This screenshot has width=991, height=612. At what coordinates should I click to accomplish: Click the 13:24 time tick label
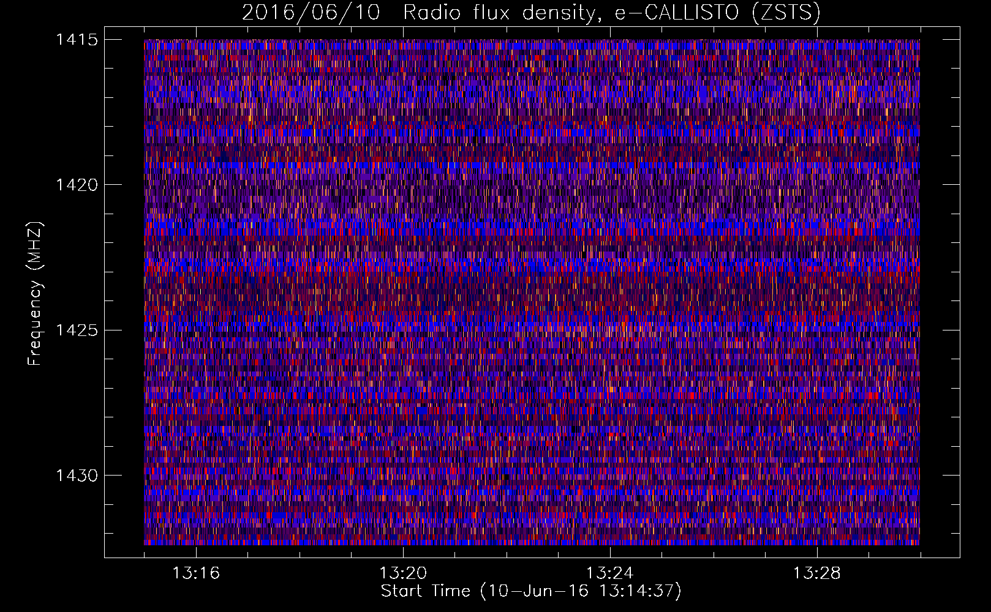coord(610,573)
